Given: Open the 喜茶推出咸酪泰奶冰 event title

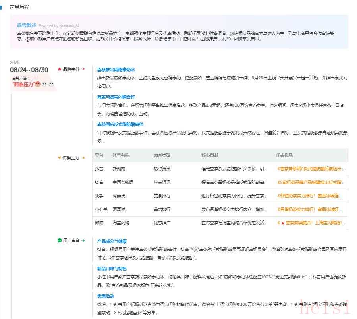Looking at the screenshot, I should 116,70.
